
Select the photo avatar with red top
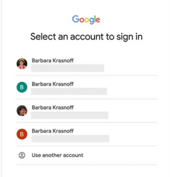click(x=22, y=64)
